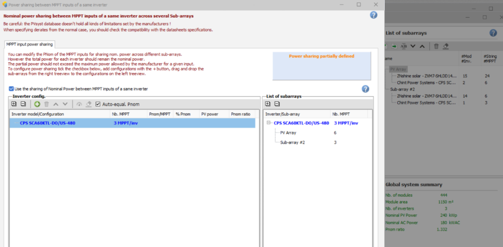This screenshot has height=247, width=503.
Task: Toggle the Auto-equal. Pnom checkbox
Action: pos(98,104)
